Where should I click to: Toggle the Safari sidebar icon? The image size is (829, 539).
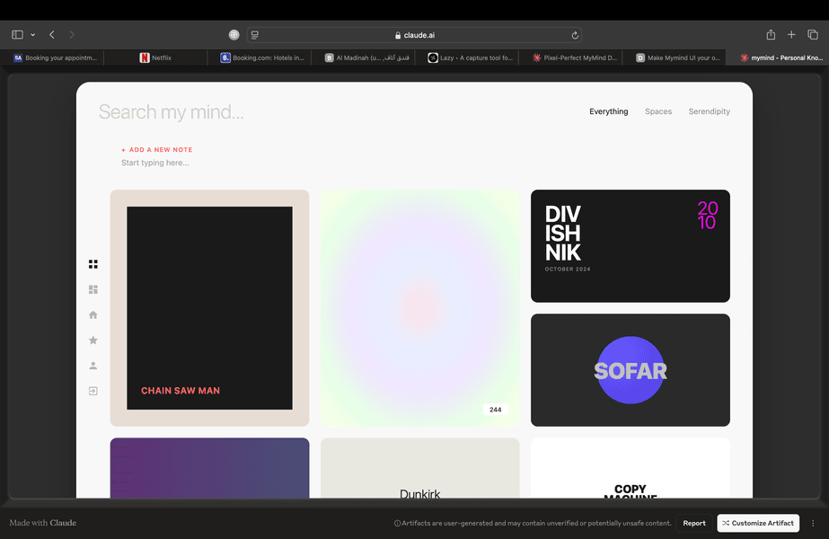tap(17, 35)
